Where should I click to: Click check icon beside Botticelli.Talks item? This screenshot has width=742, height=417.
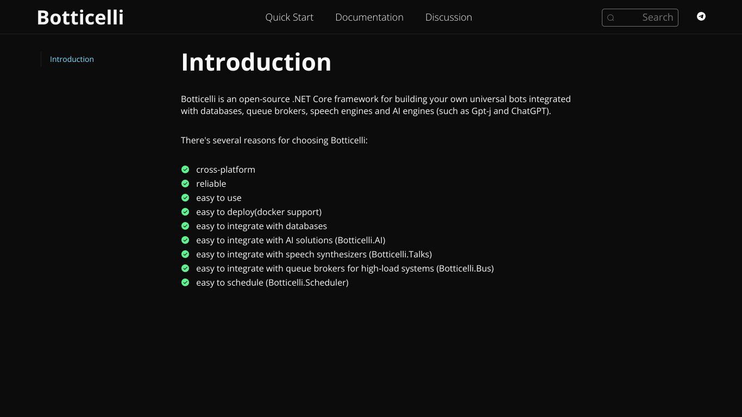pyautogui.click(x=185, y=254)
